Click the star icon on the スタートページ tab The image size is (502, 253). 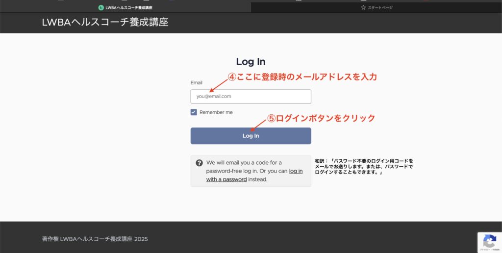[363, 8]
